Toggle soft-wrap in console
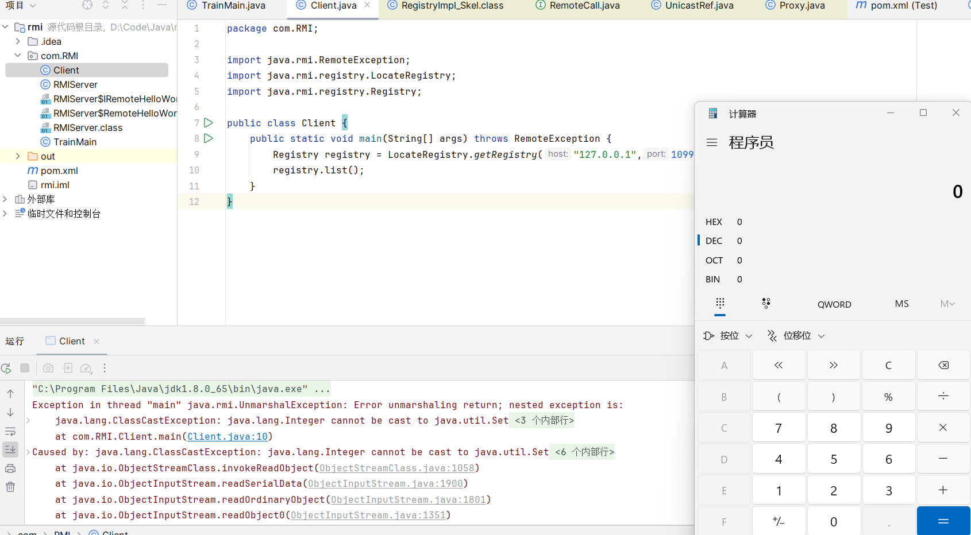 [x=10, y=432]
